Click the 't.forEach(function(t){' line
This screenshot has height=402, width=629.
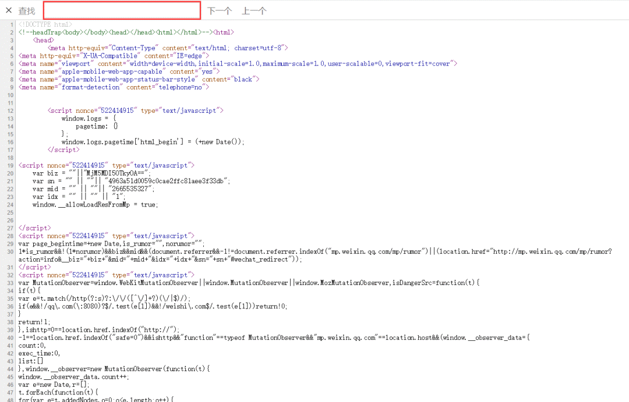(59, 392)
